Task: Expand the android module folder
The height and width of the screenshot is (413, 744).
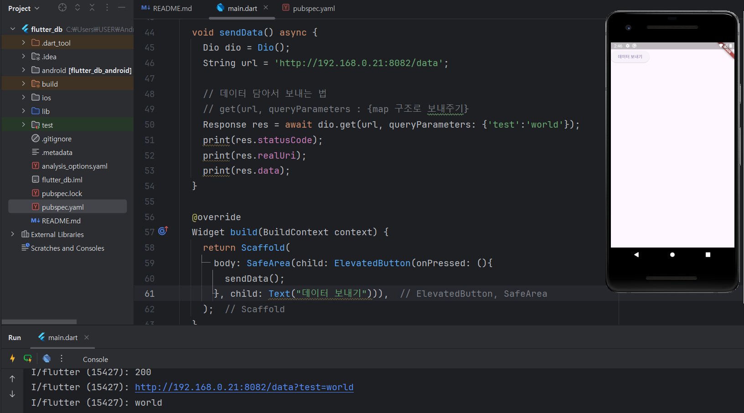Action: click(23, 70)
